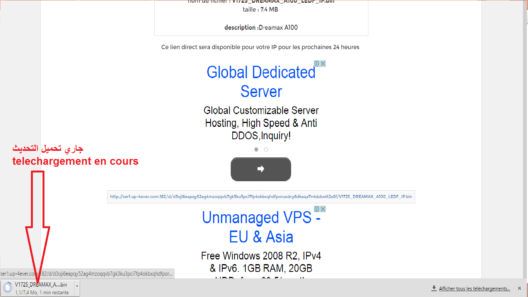Close the downloads bar with the X
Screen dimensions: 528x297
point(519,288)
